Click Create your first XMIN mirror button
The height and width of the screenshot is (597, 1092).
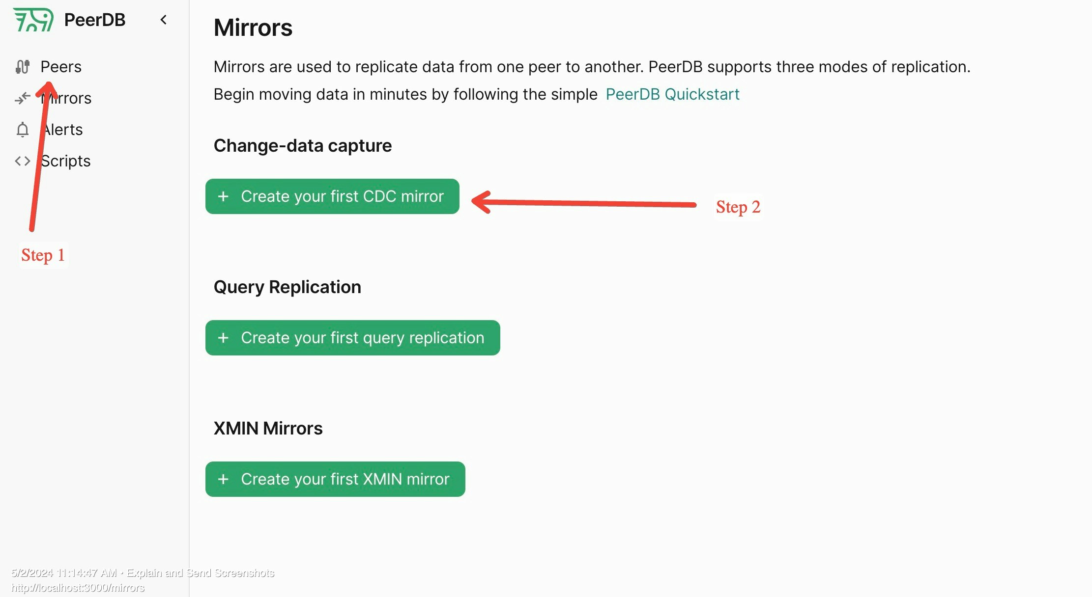click(335, 479)
